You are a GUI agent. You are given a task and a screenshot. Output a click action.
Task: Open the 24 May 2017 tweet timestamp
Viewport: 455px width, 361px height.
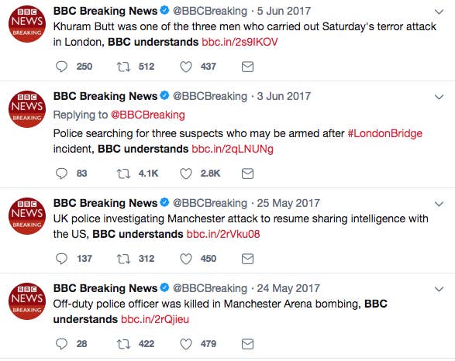(288, 288)
